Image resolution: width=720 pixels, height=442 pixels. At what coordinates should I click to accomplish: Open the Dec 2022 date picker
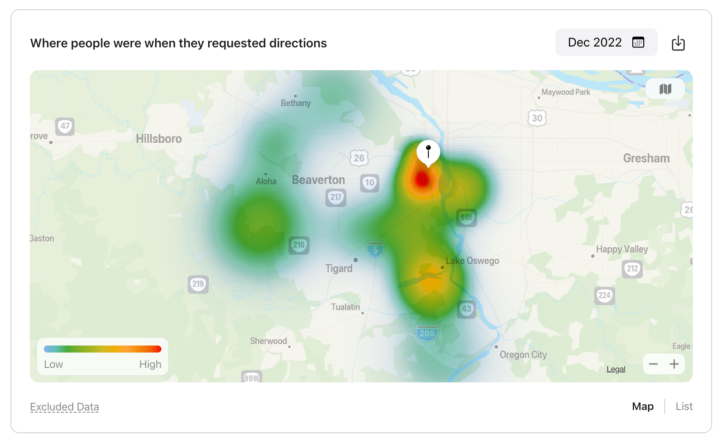pos(606,42)
